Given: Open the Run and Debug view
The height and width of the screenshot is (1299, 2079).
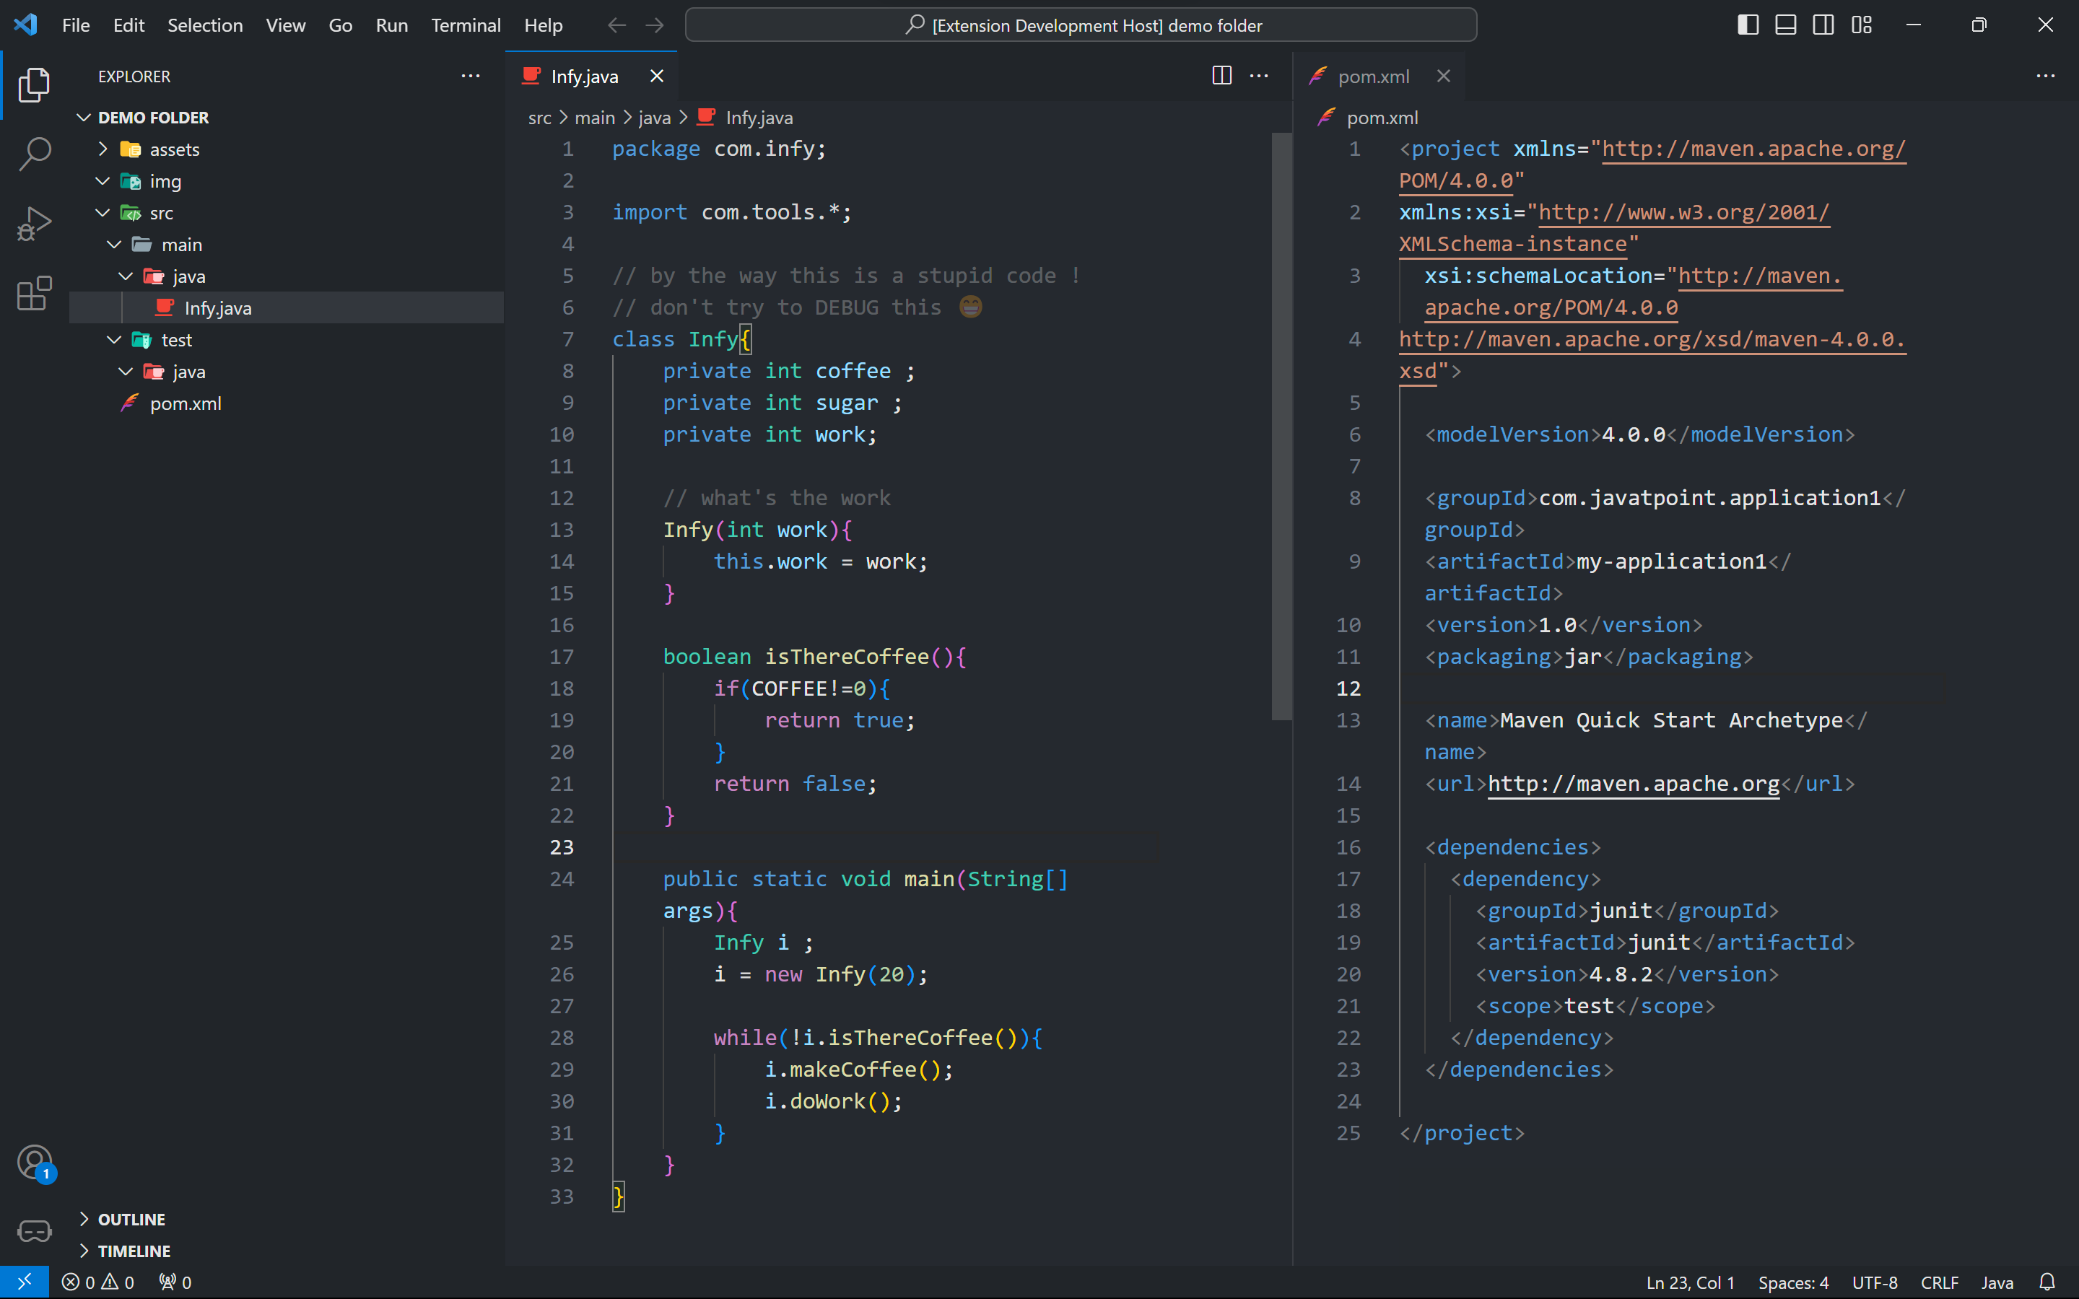Looking at the screenshot, I should pos(35,224).
